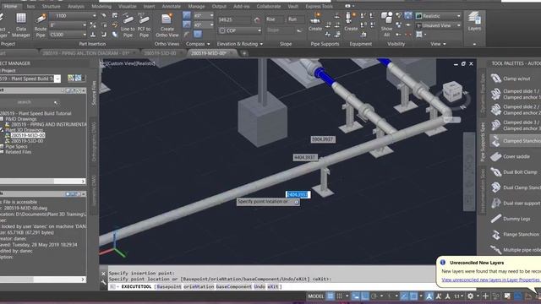This screenshot has height=304, width=541.
Task: Choose orieNtation option in command line
Action: click(199, 287)
